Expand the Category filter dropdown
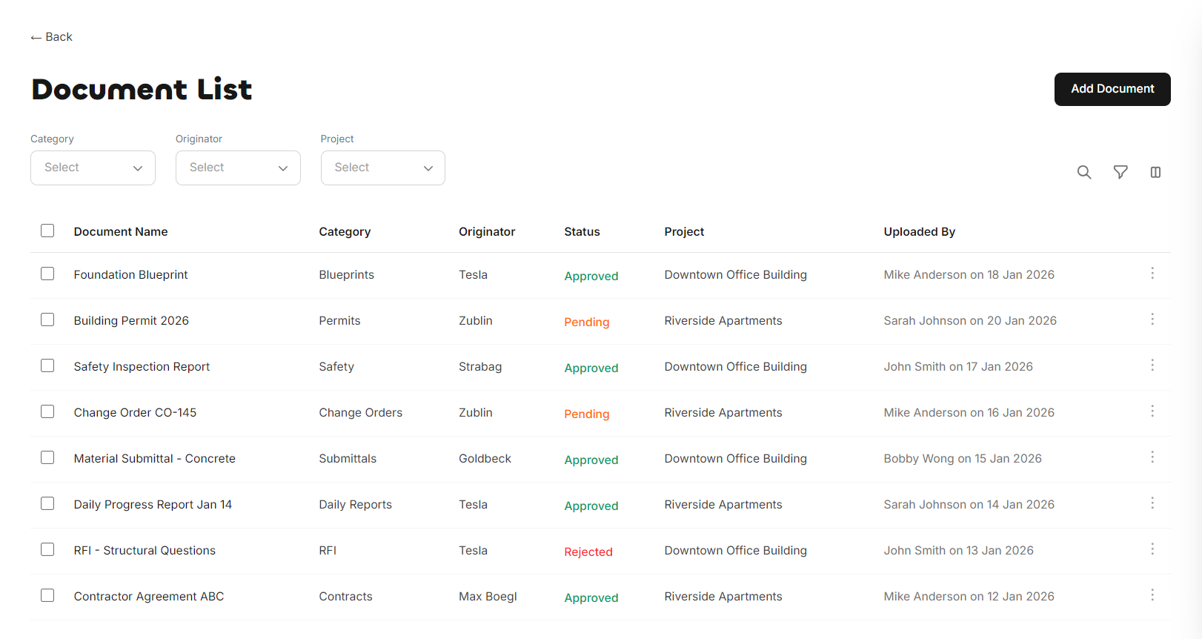 point(93,168)
